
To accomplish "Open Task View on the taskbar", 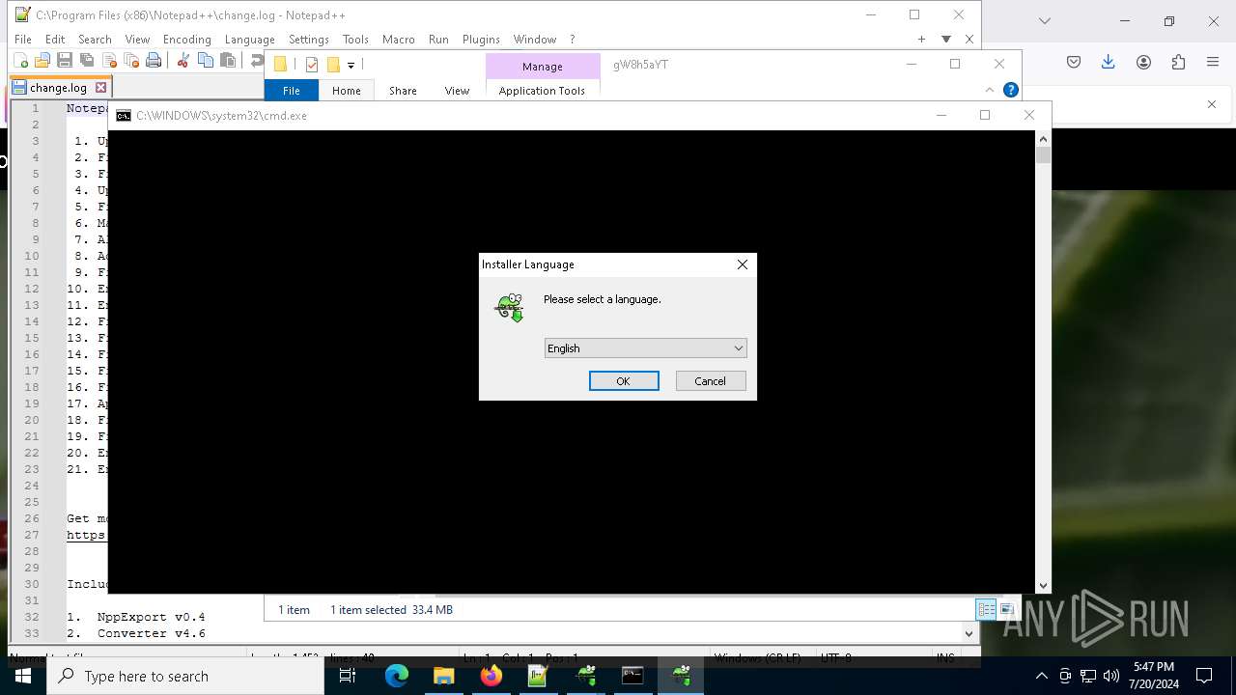I will pos(349,676).
